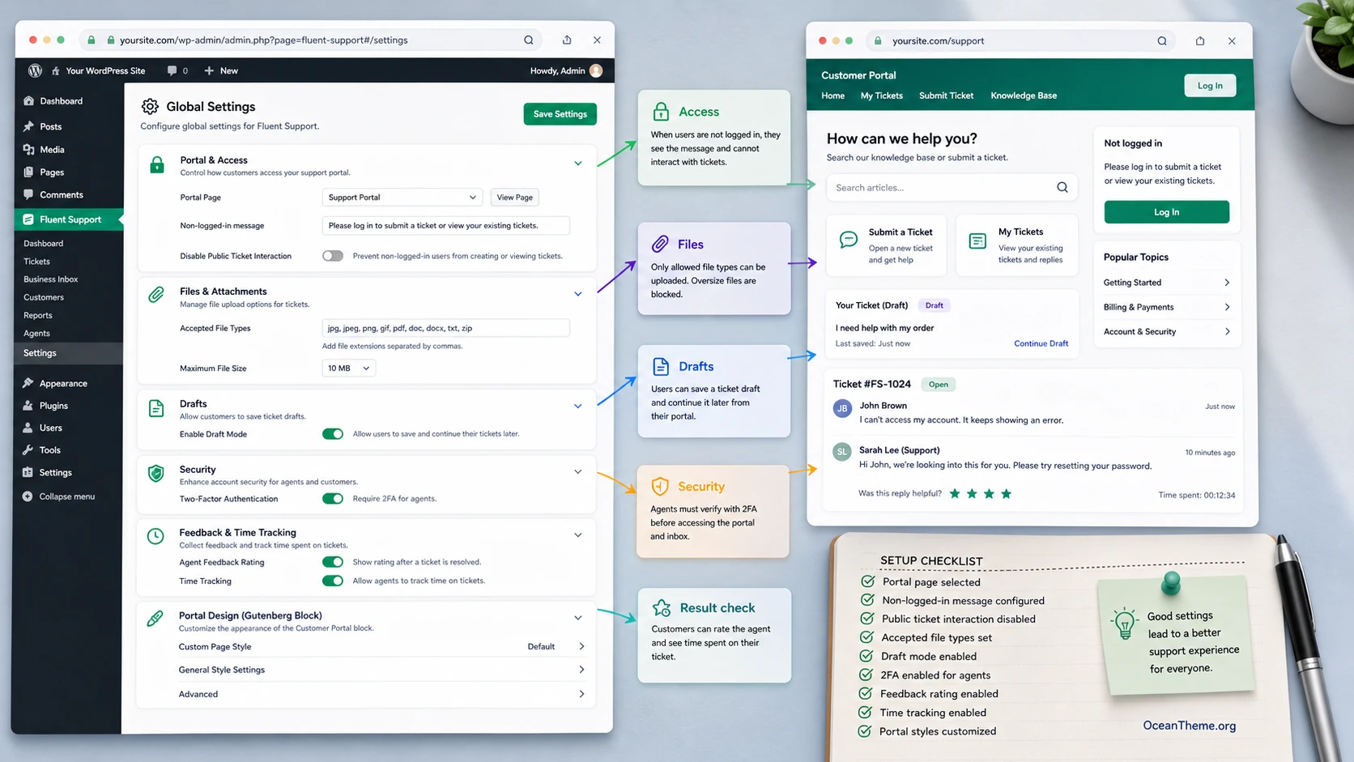Toggle Two-Factor Authentication switch

[333, 499]
